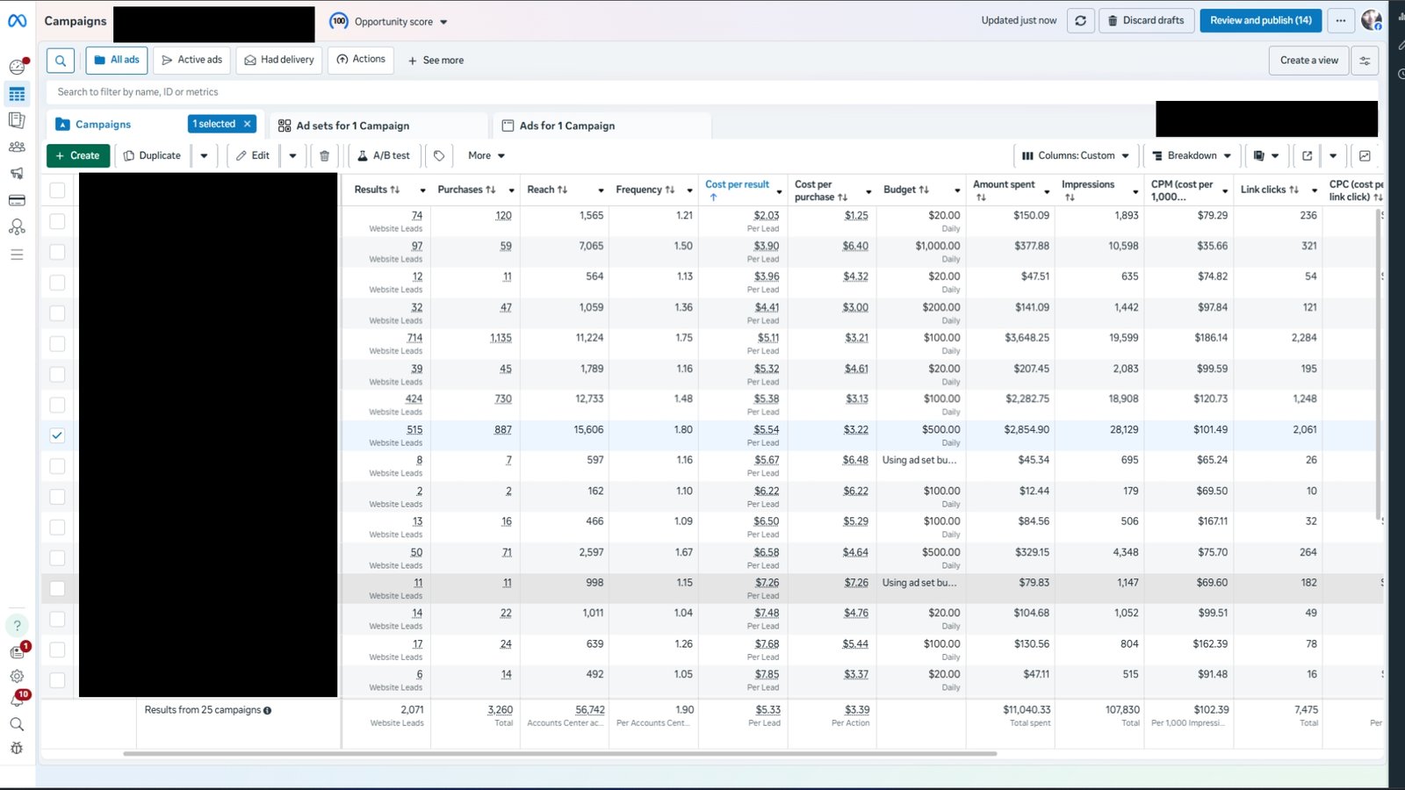The height and width of the screenshot is (790, 1405).
Task: Switch to Ad sets for 1 Campaign tab
Action: pyautogui.click(x=352, y=126)
